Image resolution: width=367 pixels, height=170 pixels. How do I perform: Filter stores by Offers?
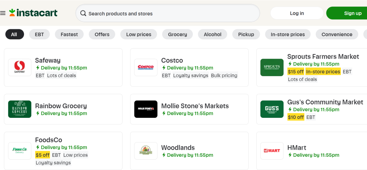[x=102, y=34]
